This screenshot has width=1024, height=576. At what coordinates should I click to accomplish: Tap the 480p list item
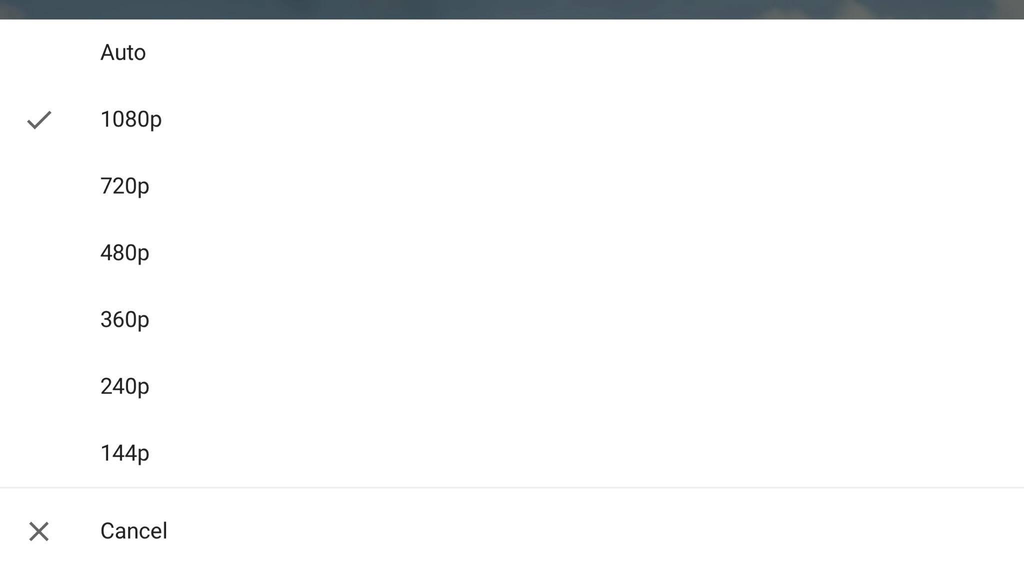(512, 253)
